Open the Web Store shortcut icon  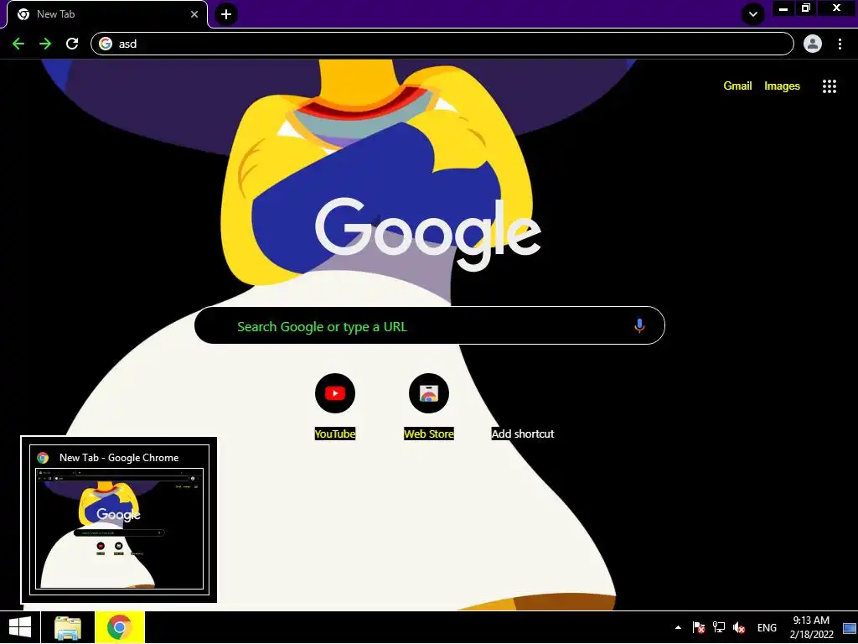tap(429, 393)
